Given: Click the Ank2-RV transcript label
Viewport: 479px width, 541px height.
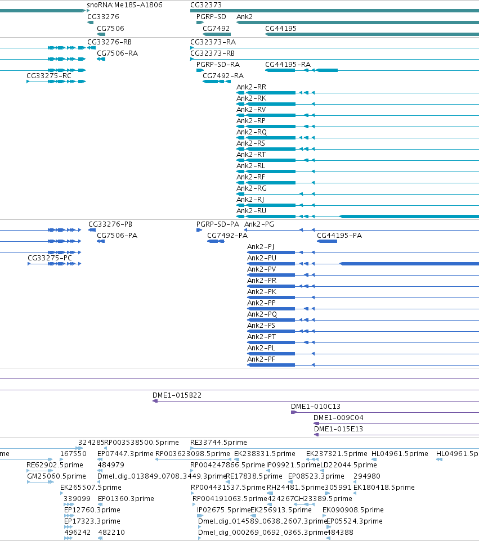Looking at the screenshot, I should click(x=251, y=109).
